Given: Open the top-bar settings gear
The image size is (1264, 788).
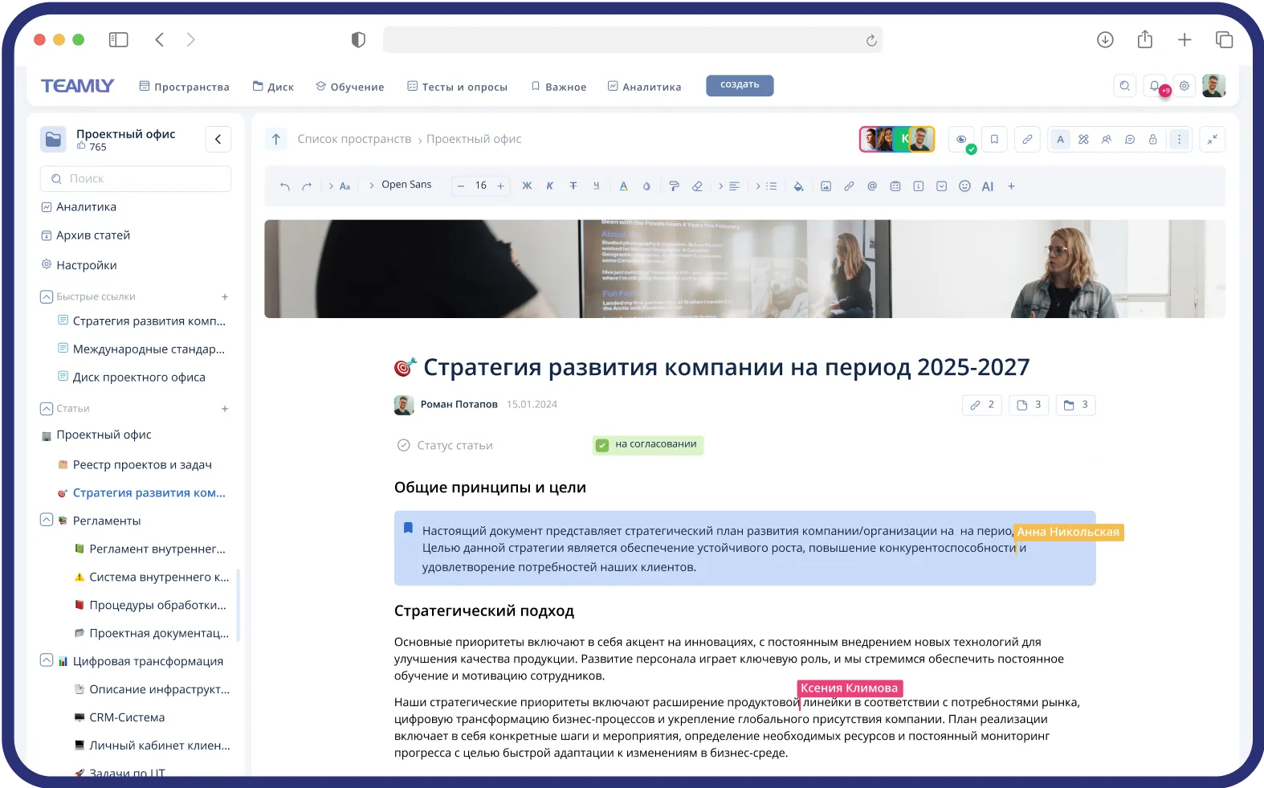Looking at the screenshot, I should (x=1184, y=86).
